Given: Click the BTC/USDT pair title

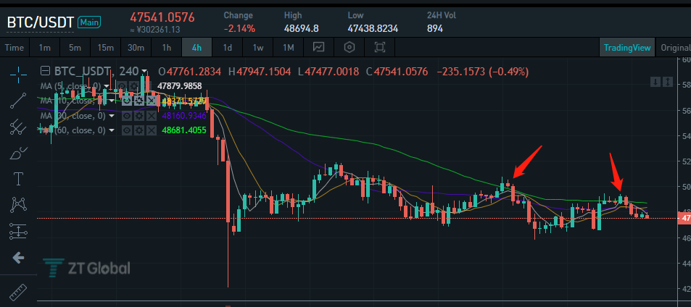Looking at the screenshot, I should pos(40,22).
